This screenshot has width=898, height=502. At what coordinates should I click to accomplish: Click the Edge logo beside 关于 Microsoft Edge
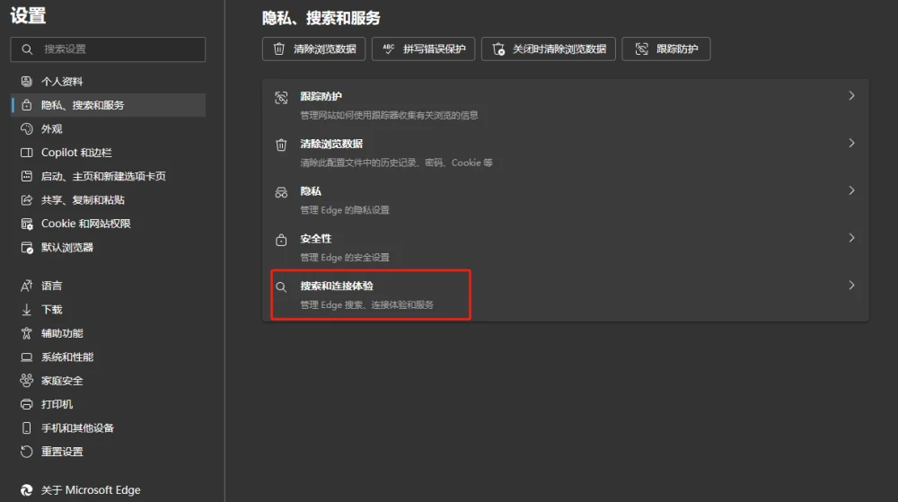(26, 490)
